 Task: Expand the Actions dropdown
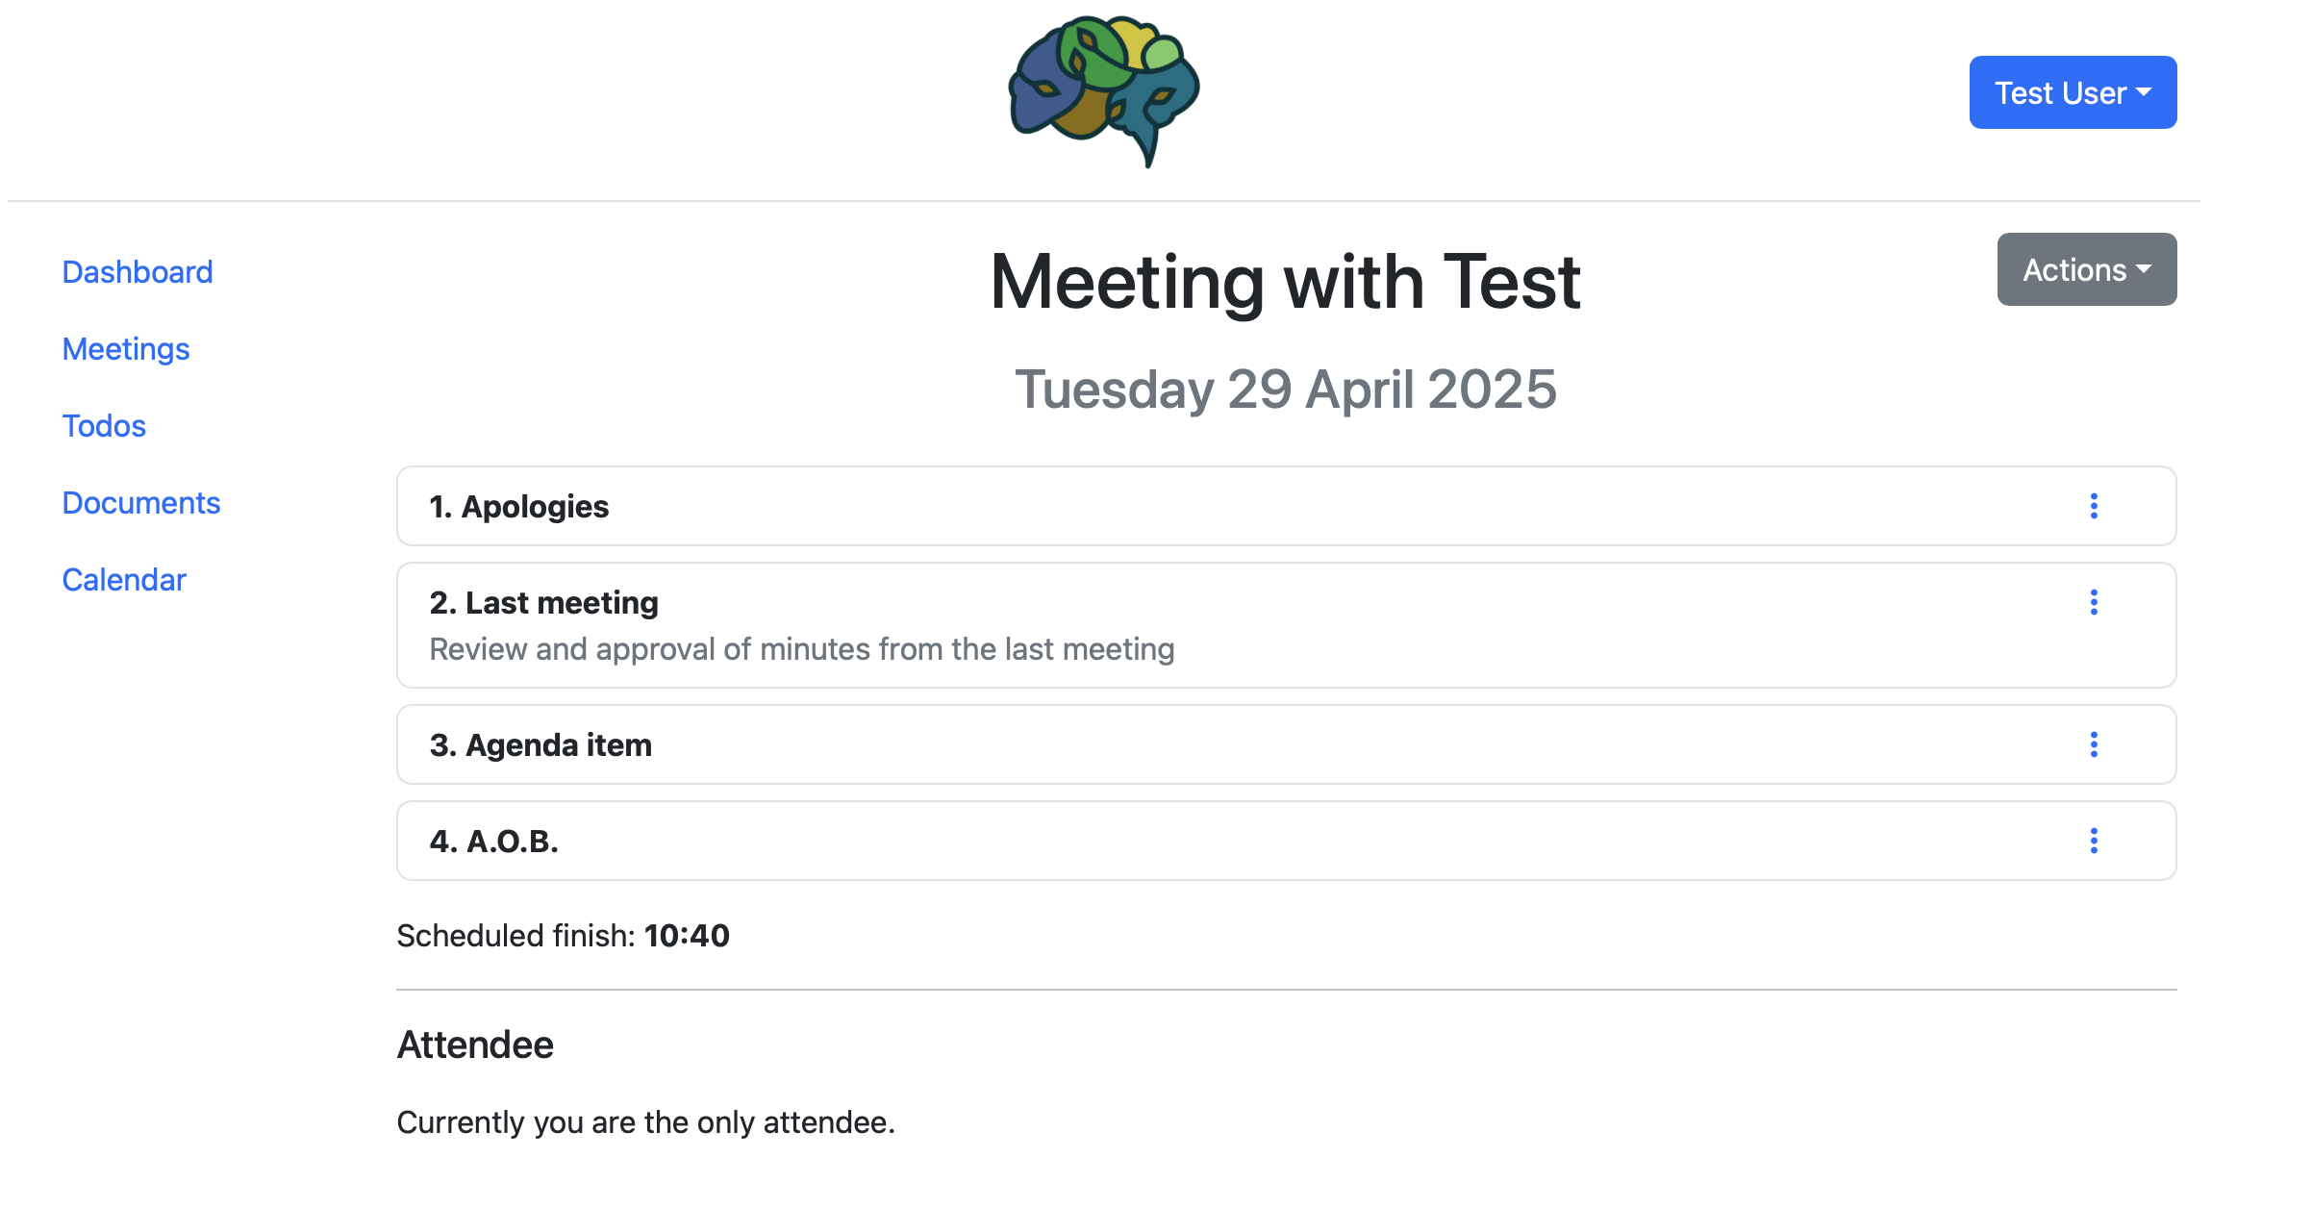coord(2087,269)
